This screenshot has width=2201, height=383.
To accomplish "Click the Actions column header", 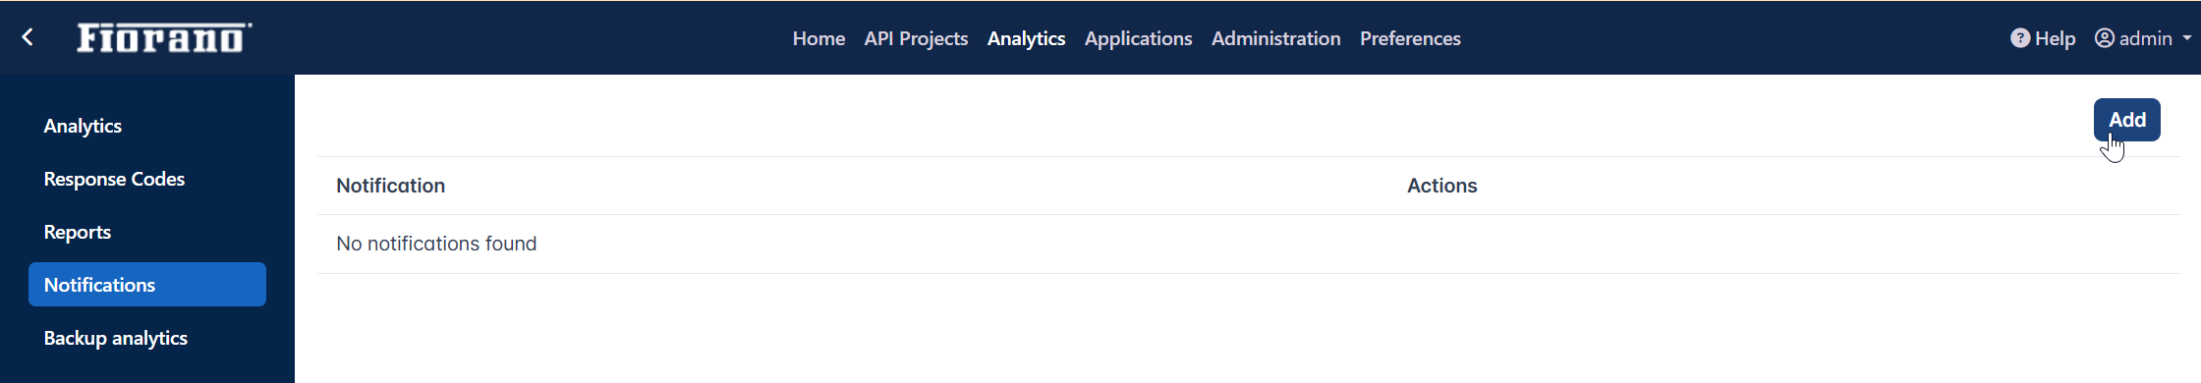I will (1441, 186).
